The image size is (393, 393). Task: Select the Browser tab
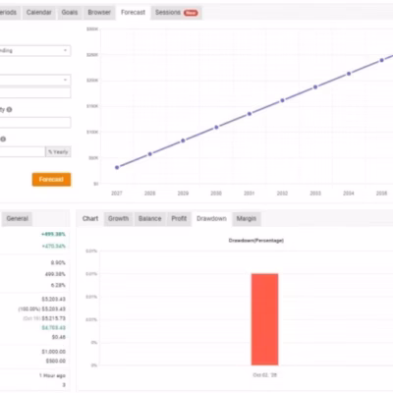99,13
